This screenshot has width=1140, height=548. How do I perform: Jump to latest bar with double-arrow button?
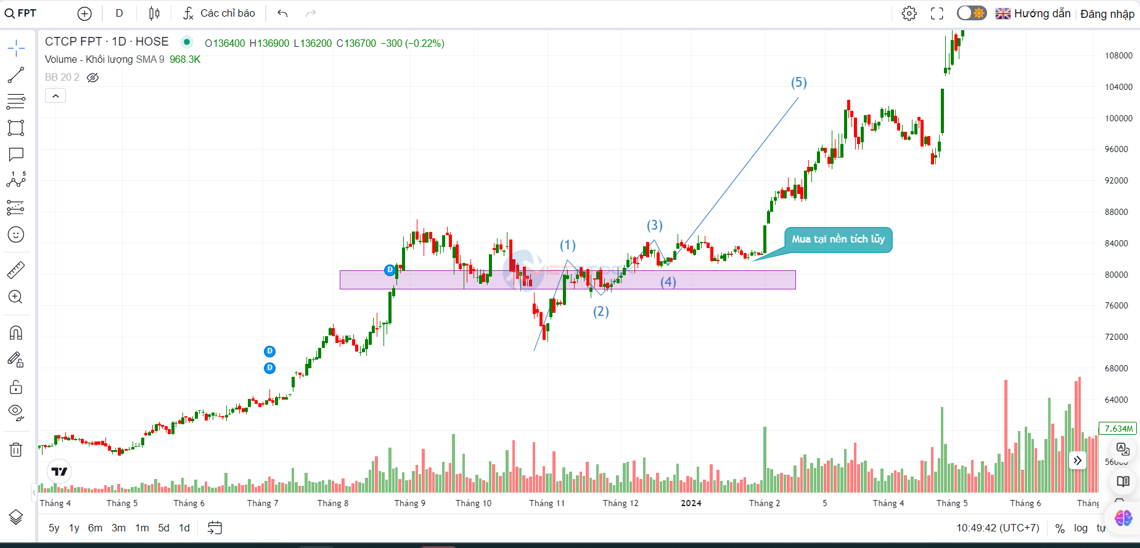point(1077,461)
